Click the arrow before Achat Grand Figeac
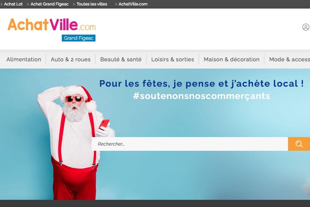The width and height of the screenshot is (310, 207). click(x=28, y=4)
